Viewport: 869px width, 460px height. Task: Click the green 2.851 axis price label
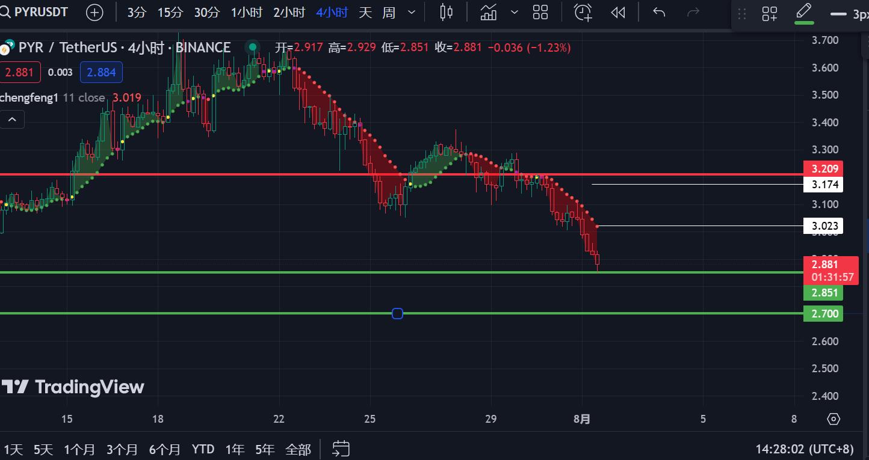point(823,293)
